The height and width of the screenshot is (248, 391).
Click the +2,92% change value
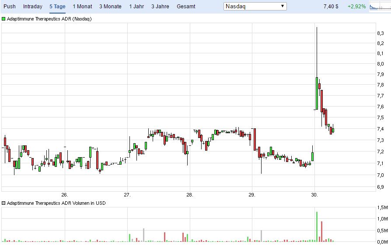coord(356,7)
